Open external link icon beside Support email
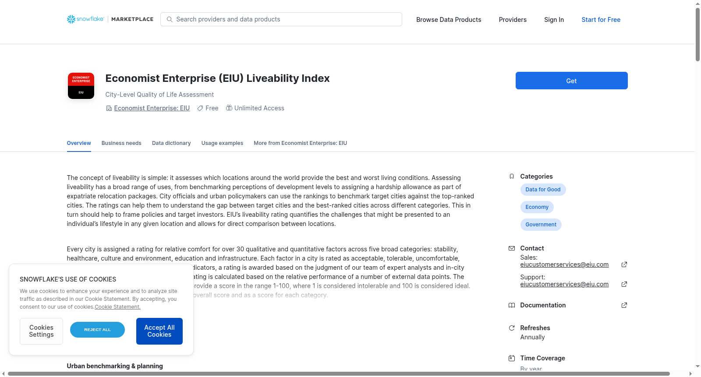The image size is (701, 377). click(x=624, y=284)
